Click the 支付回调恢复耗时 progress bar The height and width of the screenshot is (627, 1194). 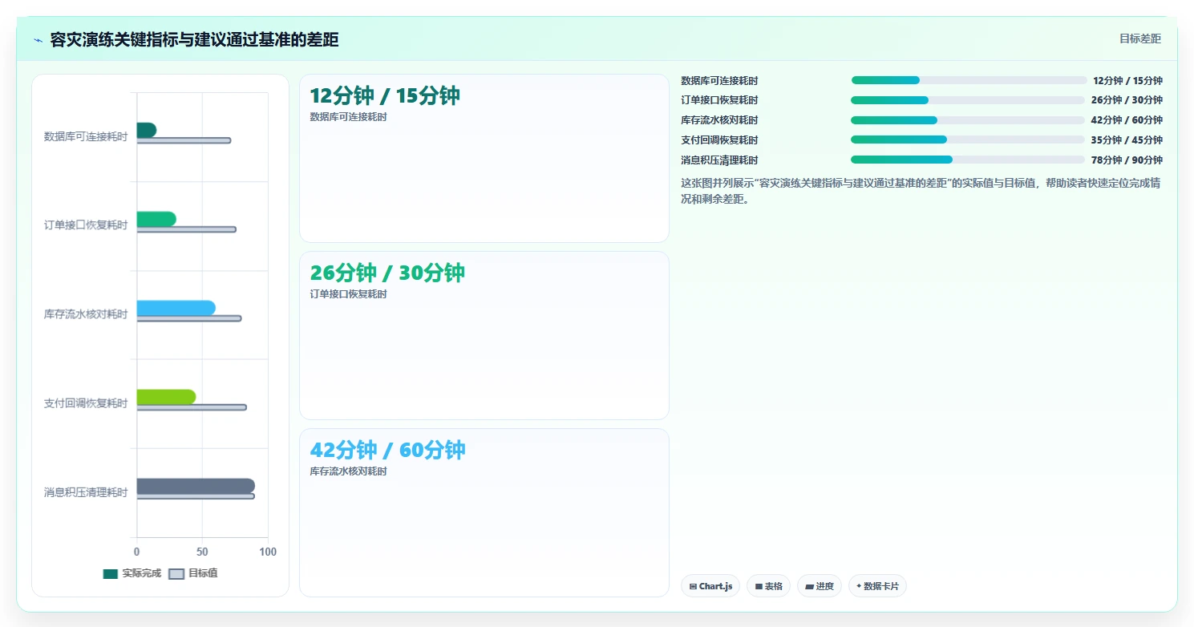click(968, 140)
